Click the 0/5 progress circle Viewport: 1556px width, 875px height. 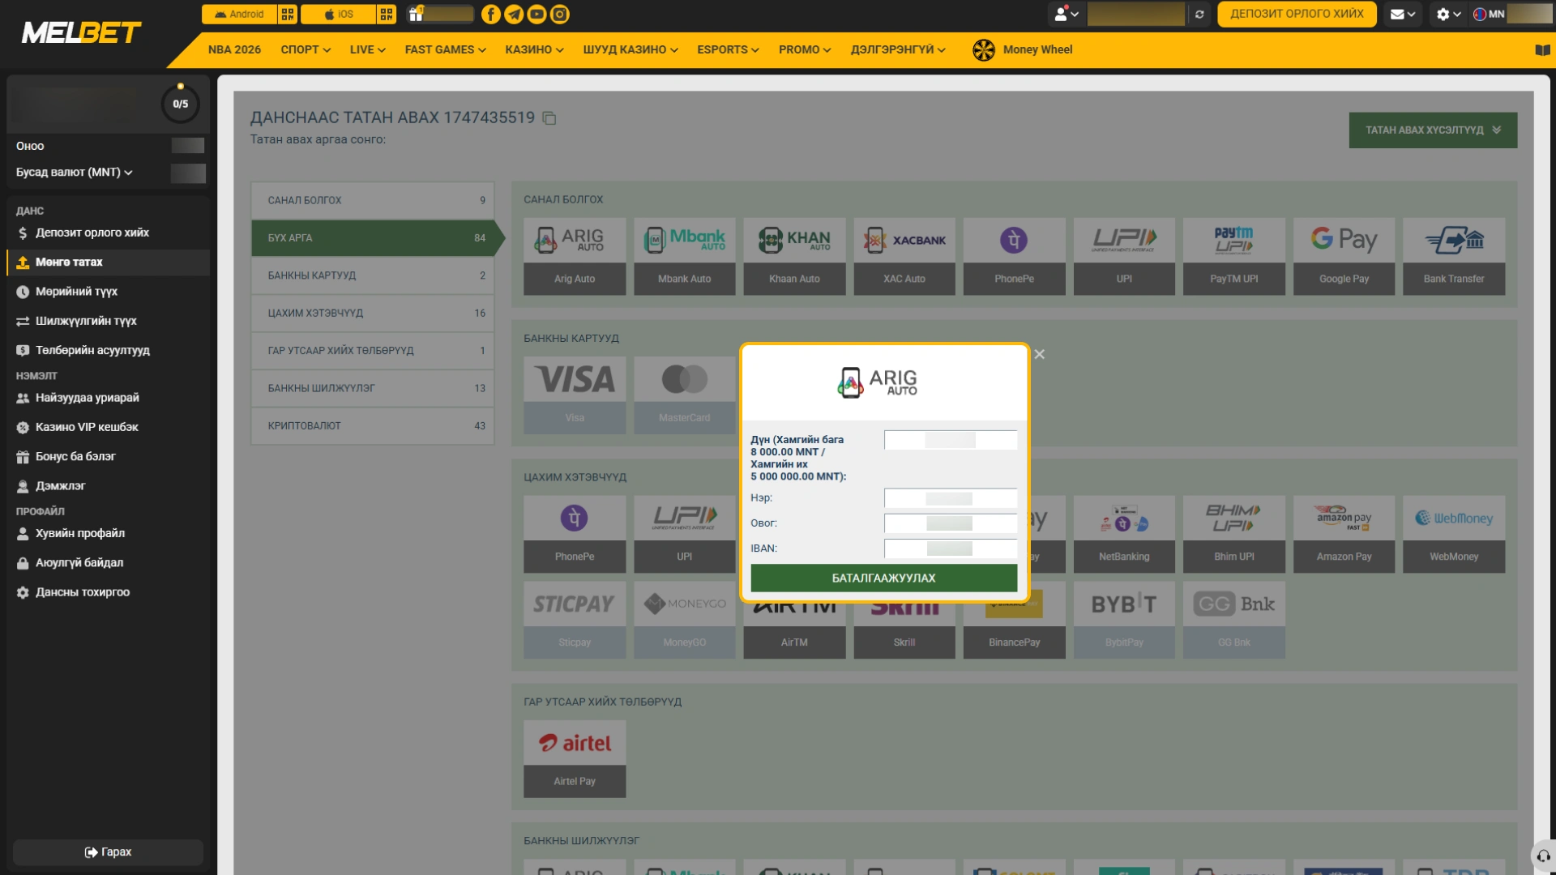tap(180, 104)
